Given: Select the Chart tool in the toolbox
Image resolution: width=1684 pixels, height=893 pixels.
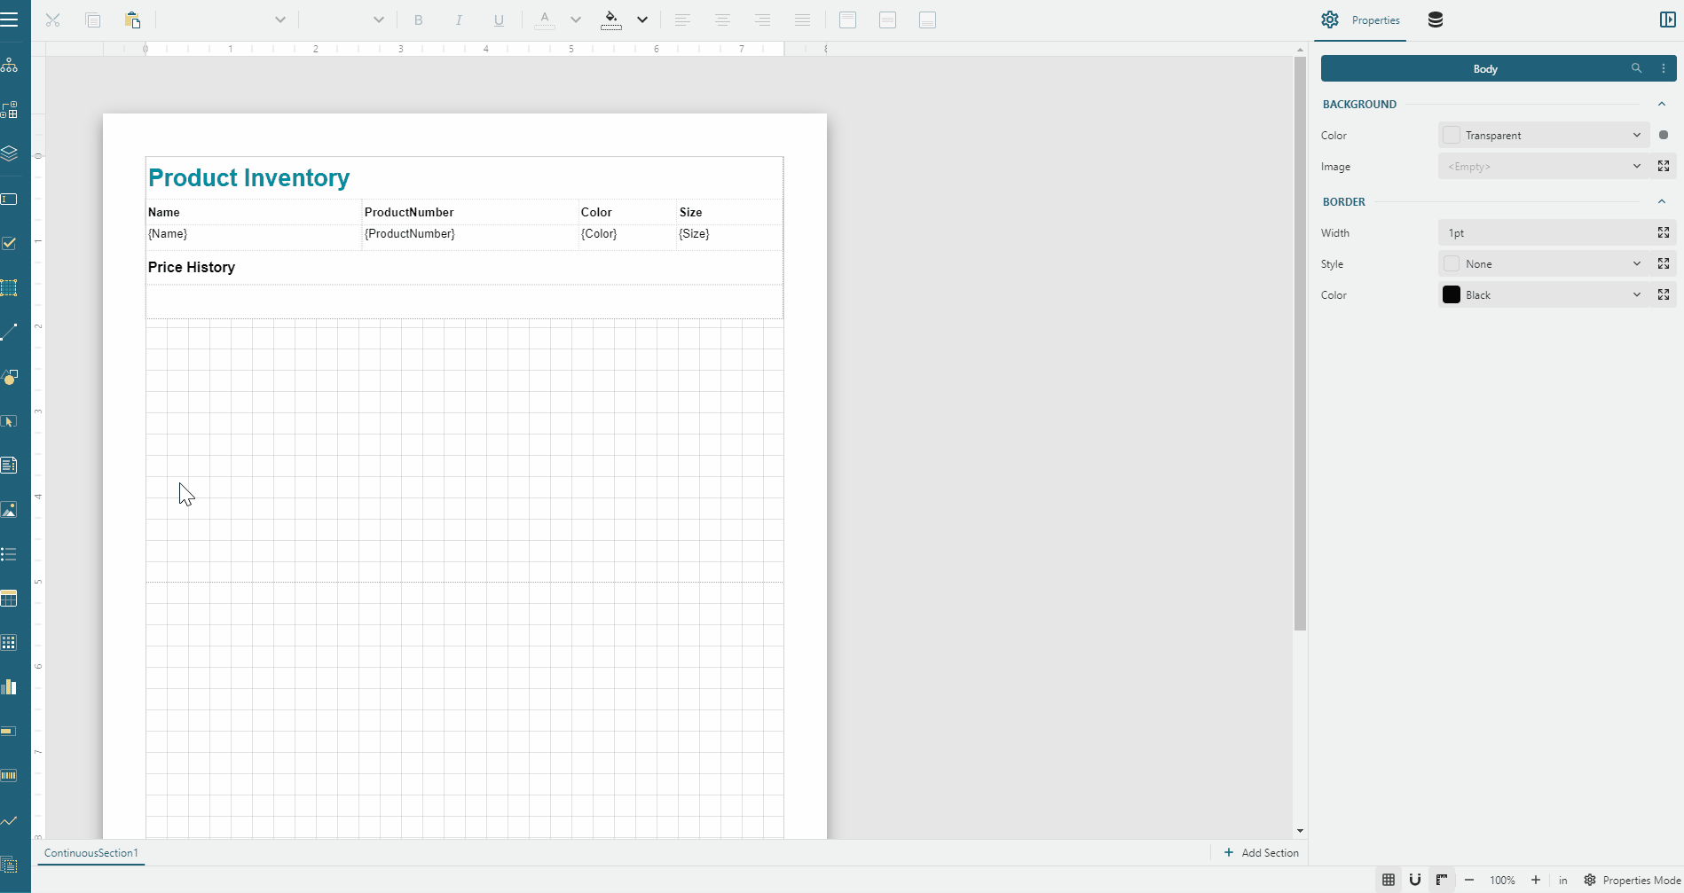Looking at the screenshot, I should [10, 687].
